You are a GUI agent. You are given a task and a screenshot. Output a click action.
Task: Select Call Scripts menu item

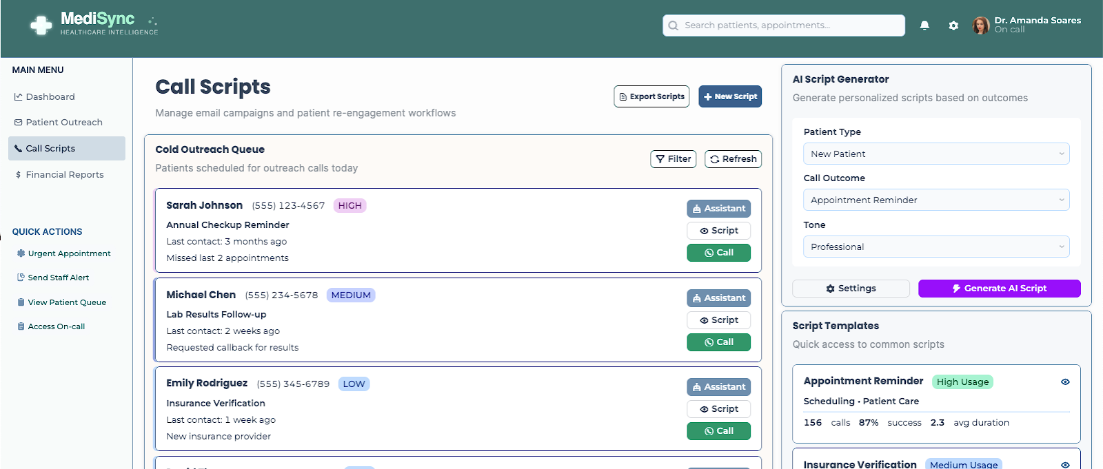pyautogui.click(x=67, y=149)
